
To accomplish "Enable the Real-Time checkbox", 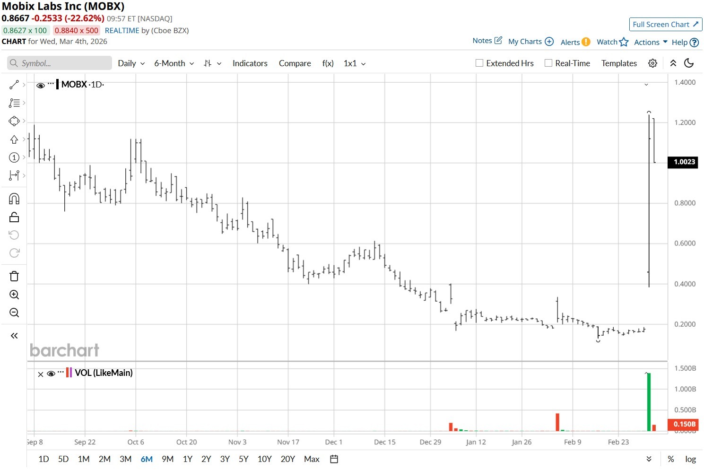I will [548, 63].
